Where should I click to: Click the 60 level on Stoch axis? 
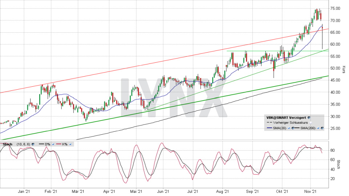[x=333, y=160]
